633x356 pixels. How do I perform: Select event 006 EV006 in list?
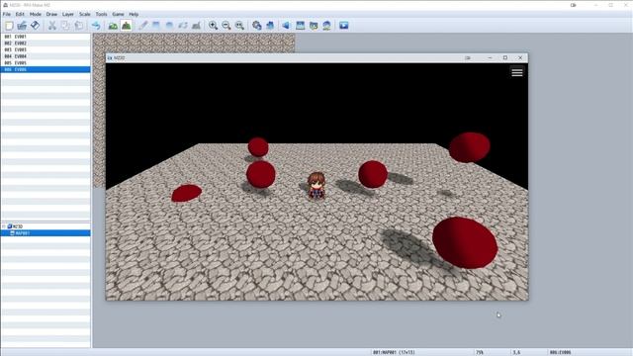click(45, 69)
